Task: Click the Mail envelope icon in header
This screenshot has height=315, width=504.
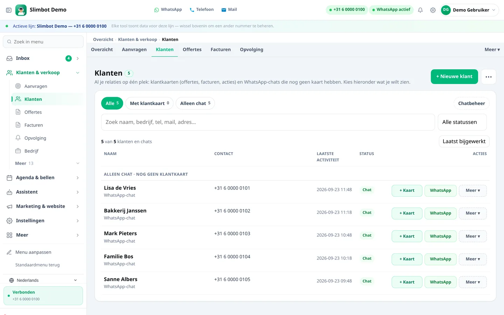Action: tap(224, 10)
